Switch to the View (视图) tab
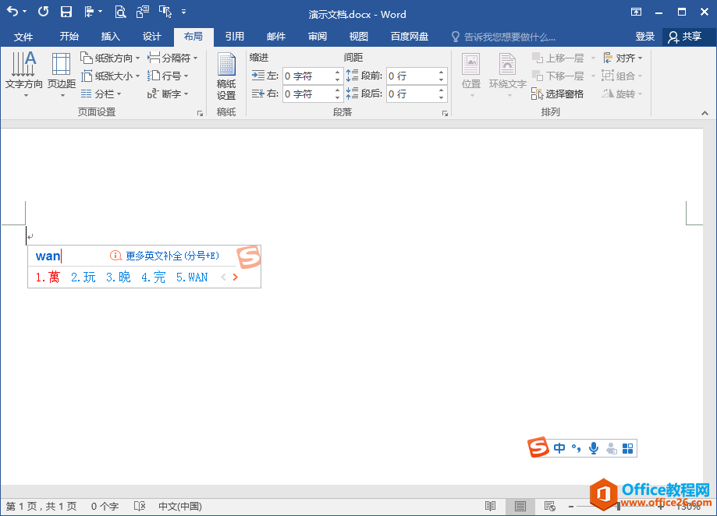This screenshot has width=717, height=516. point(359,37)
